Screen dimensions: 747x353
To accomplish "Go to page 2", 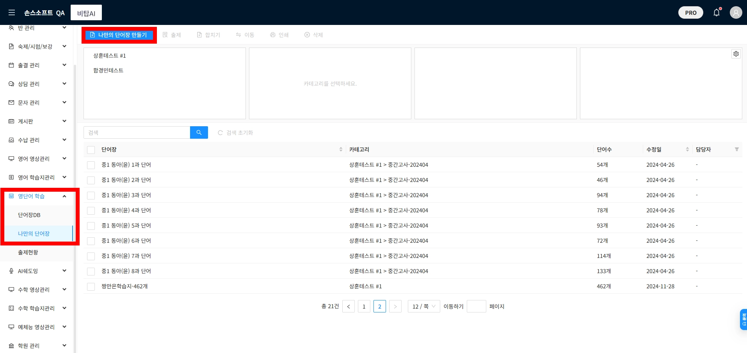I will point(380,306).
